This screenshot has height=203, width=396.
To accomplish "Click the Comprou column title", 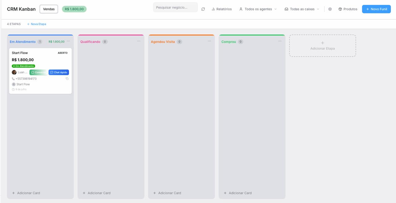I will (229, 42).
